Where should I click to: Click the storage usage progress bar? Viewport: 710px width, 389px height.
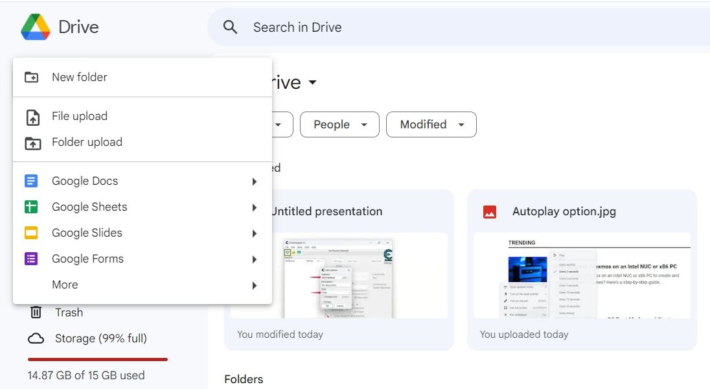tap(96, 359)
